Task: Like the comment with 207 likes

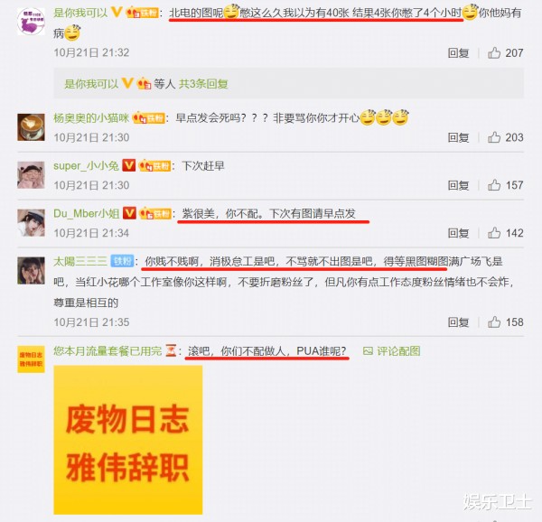Action: point(494,53)
